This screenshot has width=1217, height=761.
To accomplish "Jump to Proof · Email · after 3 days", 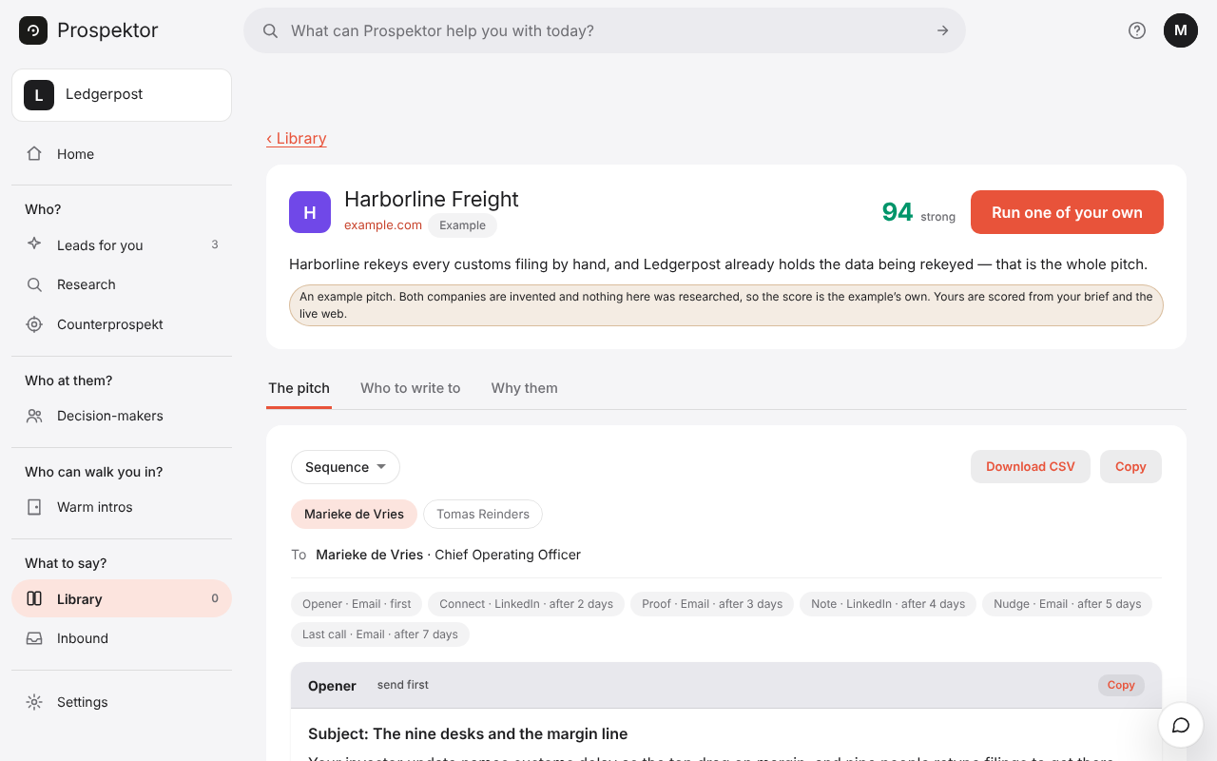I will coord(712,604).
